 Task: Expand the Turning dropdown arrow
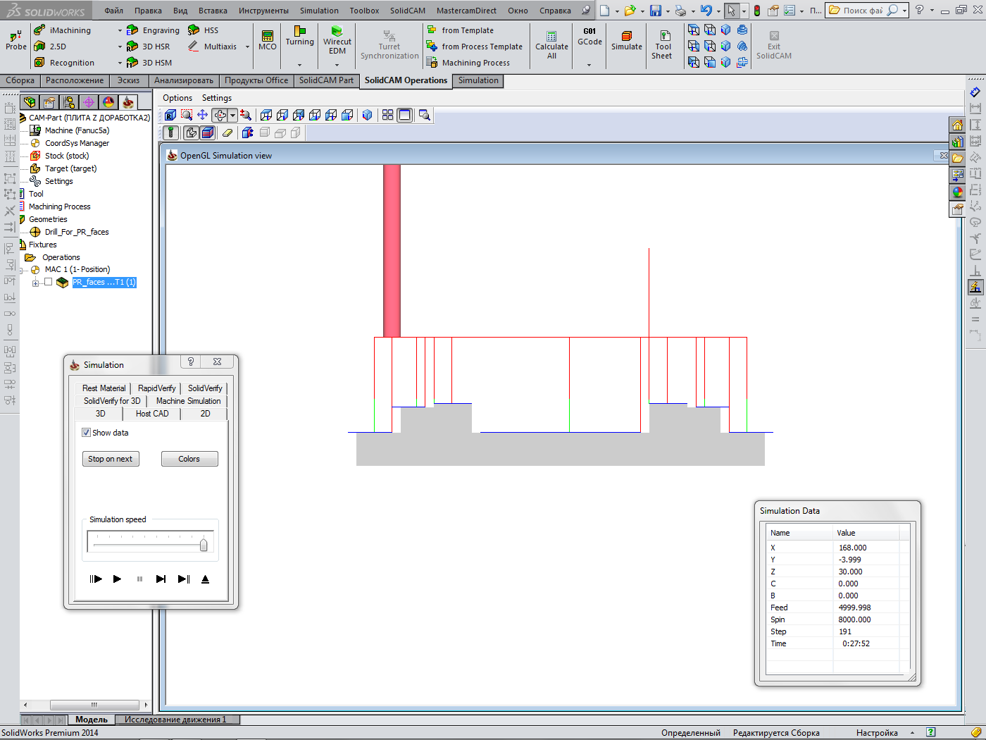[299, 65]
